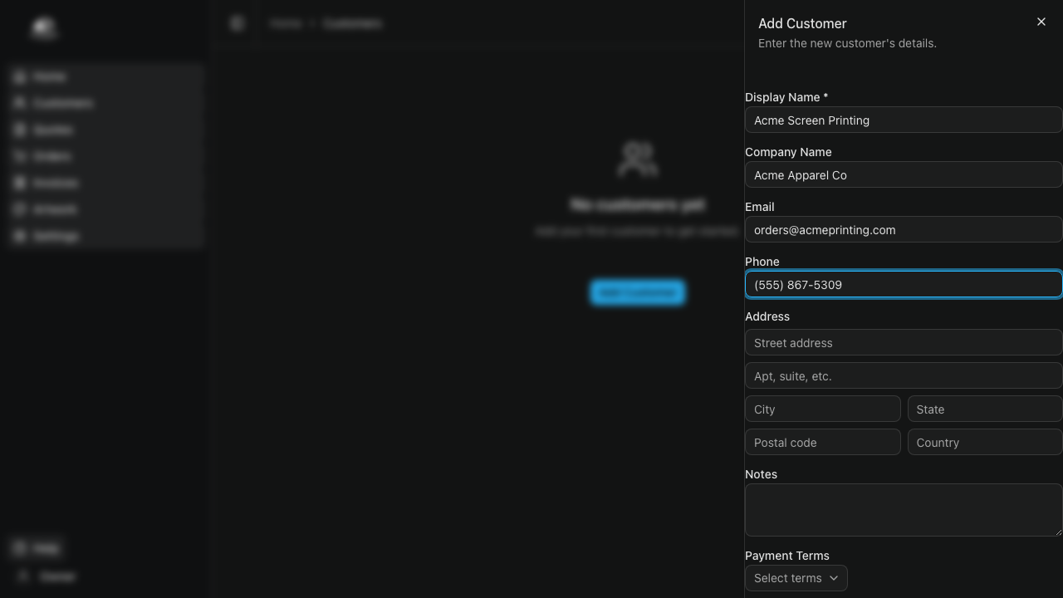The image size is (1063, 598).
Task: Focus the Postal code field
Action: coord(822,443)
